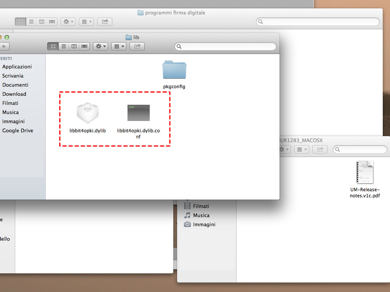Click search field in programmi firma digitale window
Screen dimensions: 390x292
pos(318,22)
